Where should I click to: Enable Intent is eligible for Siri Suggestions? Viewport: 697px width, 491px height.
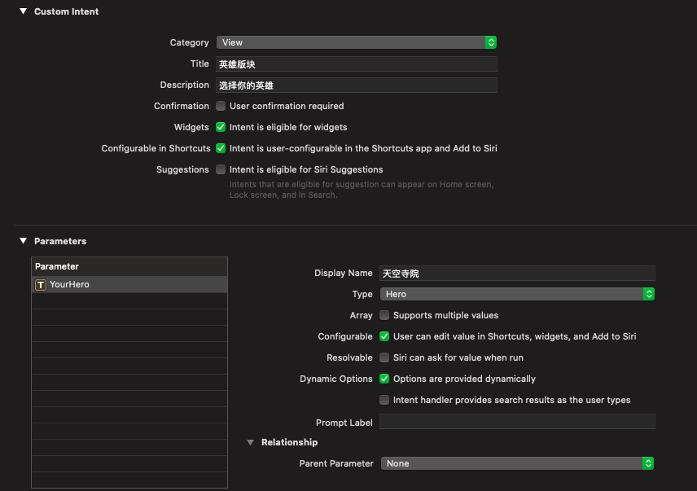(221, 169)
